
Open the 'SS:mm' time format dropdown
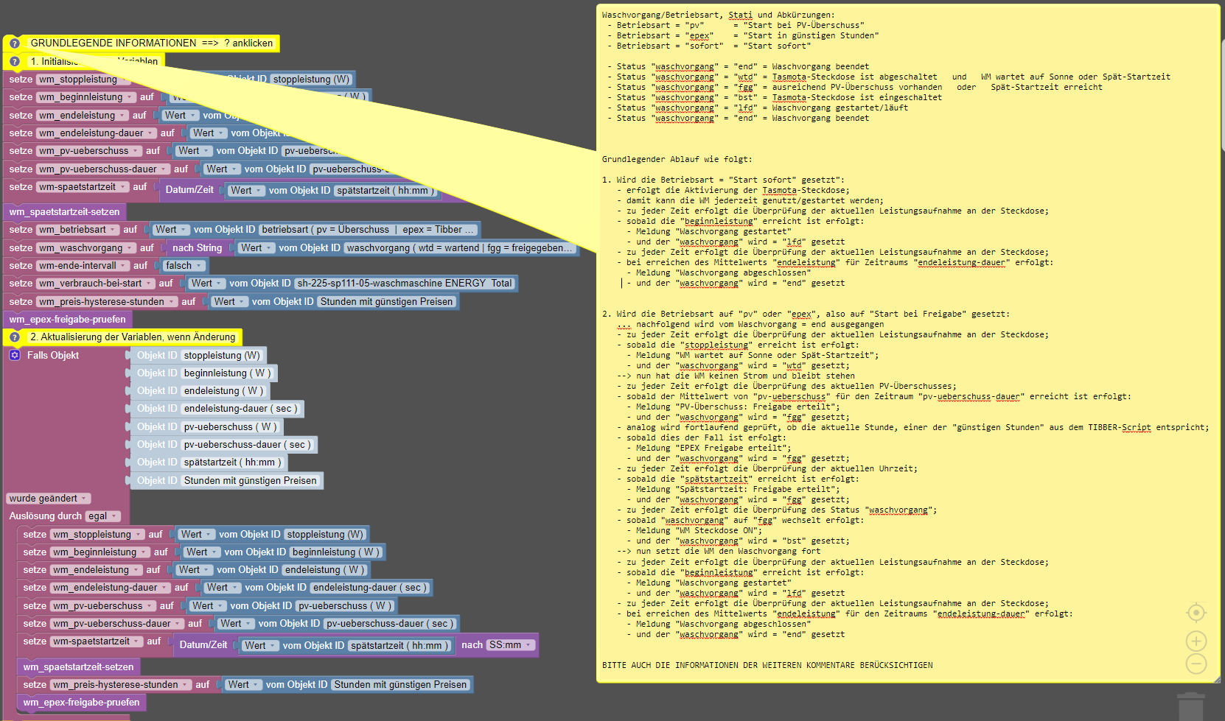click(510, 645)
